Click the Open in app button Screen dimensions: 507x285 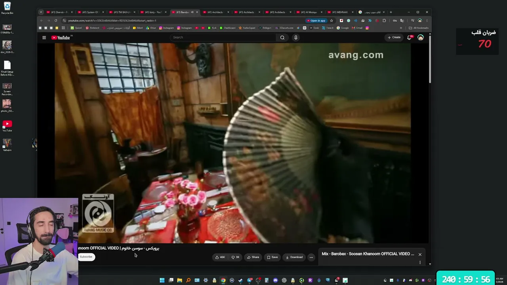pos(316,21)
